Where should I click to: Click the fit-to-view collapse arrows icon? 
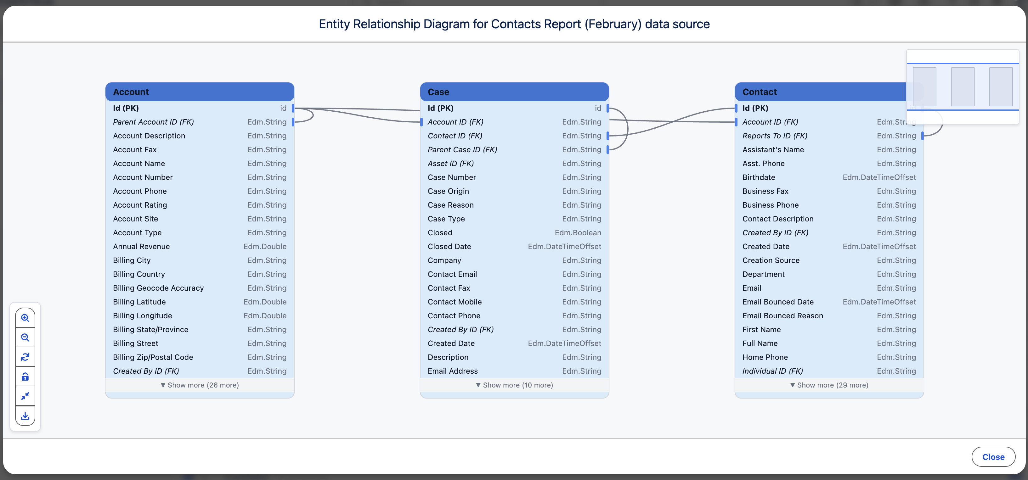click(25, 396)
